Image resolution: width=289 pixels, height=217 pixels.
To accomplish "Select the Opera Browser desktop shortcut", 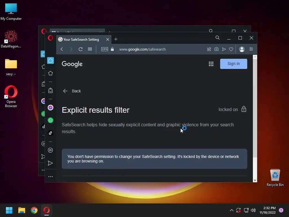I will [x=11, y=97].
